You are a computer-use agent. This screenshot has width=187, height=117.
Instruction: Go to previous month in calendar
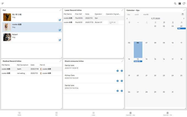click(127, 18)
